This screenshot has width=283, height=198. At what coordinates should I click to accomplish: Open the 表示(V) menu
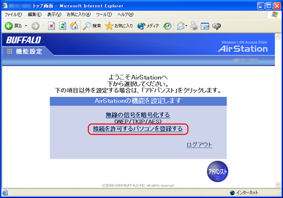[x=54, y=15]
